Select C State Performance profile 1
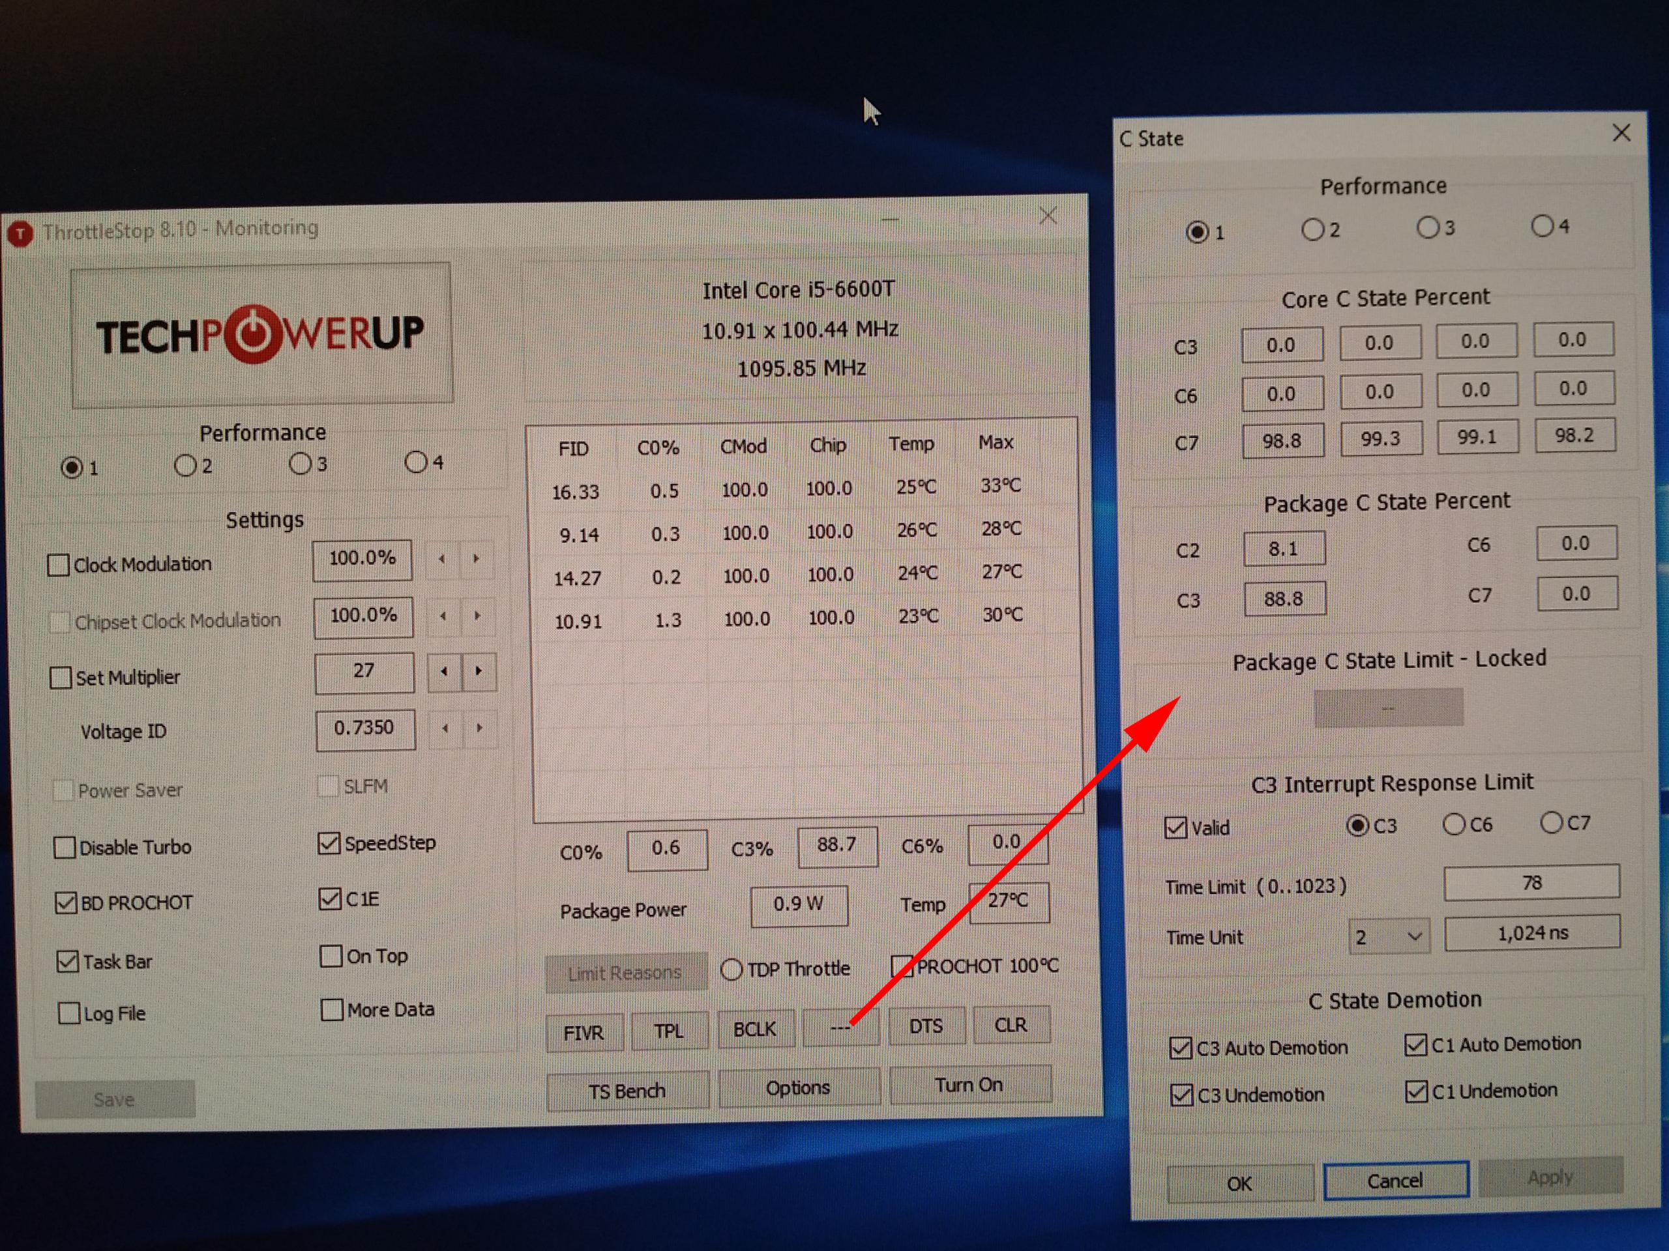 (1198, 232)
